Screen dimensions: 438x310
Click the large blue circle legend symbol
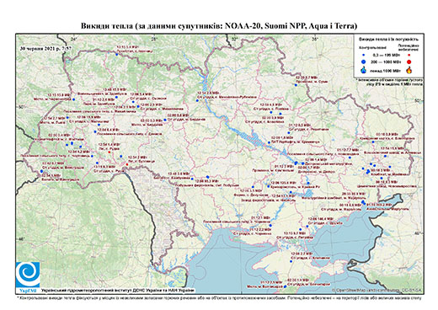coord(364,61)
